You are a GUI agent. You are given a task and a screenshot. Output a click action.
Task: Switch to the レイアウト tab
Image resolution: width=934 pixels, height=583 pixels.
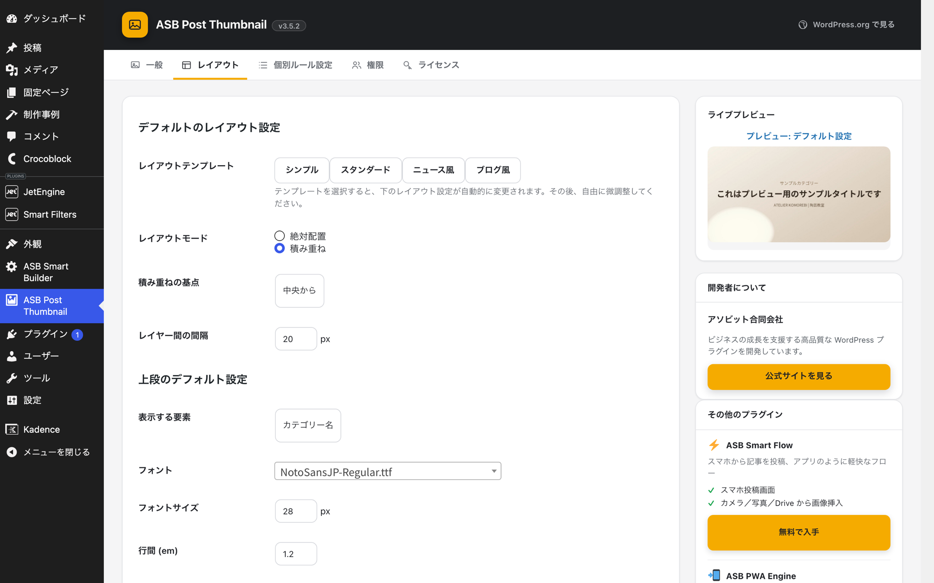pyautogui.click(x=210, y=65)
